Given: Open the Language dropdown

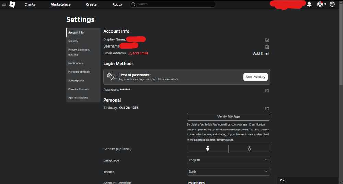Looking at the screenshot, I should [228, 160].
